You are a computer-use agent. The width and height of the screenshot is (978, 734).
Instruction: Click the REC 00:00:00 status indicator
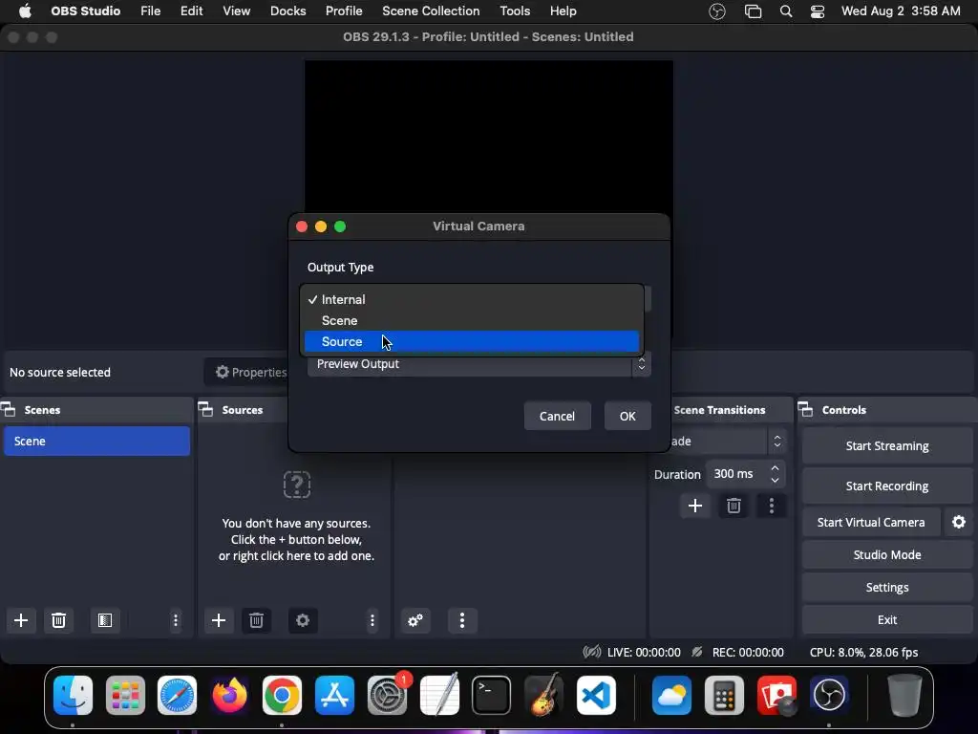pyautogui.click(x=738, y=652)
